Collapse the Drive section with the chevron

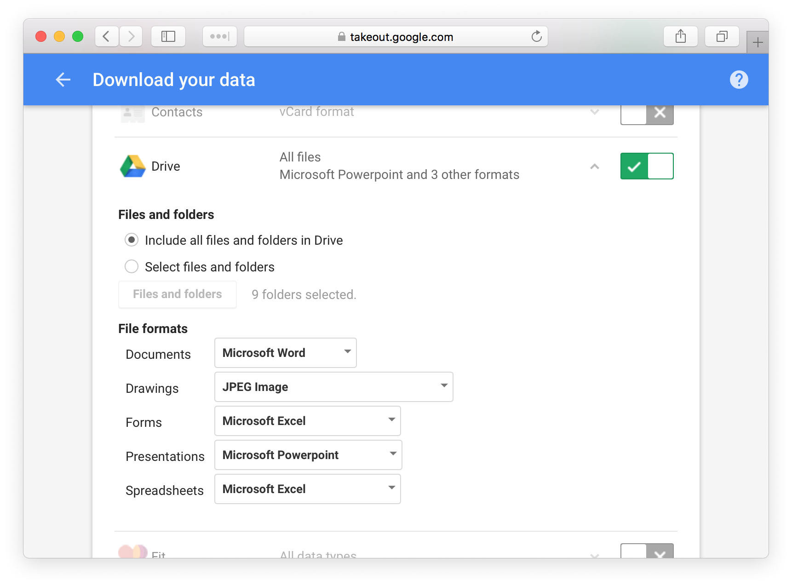(594, 167)
